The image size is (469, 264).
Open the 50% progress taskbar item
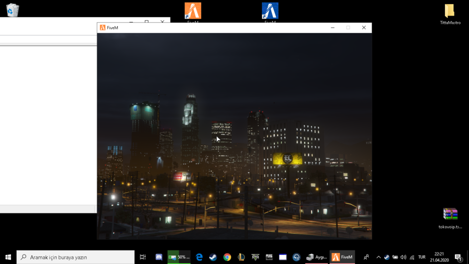(x=179, y=257)
